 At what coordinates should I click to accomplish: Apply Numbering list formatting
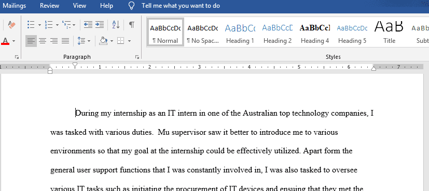49,25
